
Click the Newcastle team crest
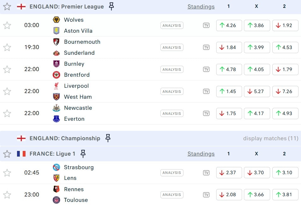point(56,108)
